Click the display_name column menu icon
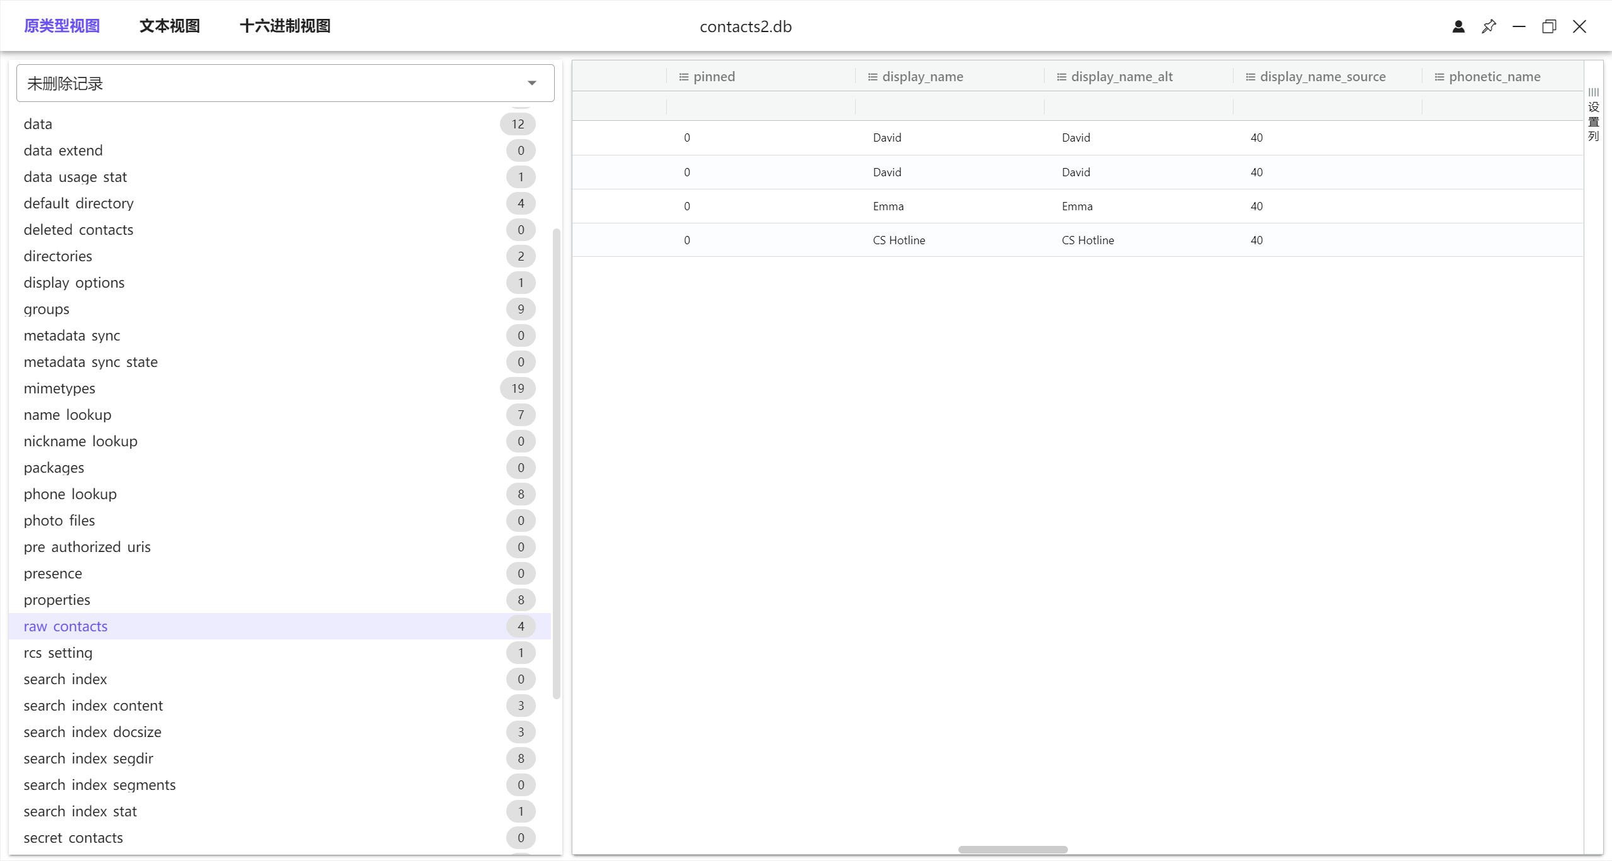1612x861 pixels. (x=872, y=77)
